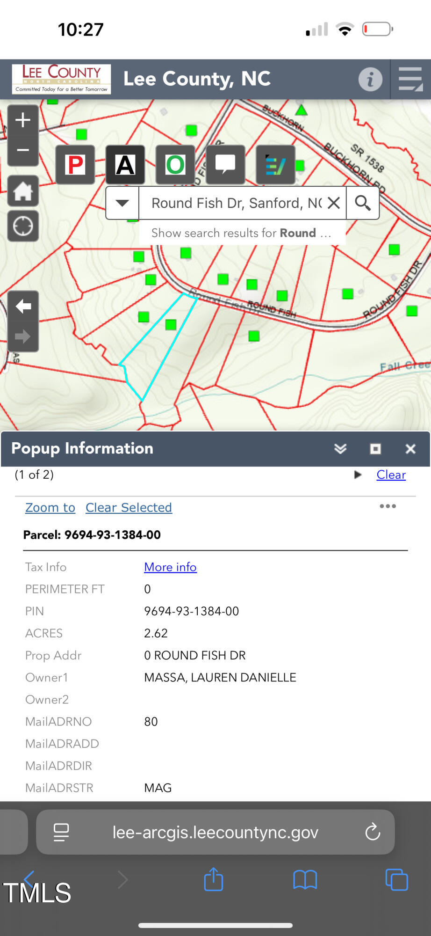Image resolution: width=431 pixels, height=936 pixels.
Task: Clear the search box text
Action: (x=334, y=203)
